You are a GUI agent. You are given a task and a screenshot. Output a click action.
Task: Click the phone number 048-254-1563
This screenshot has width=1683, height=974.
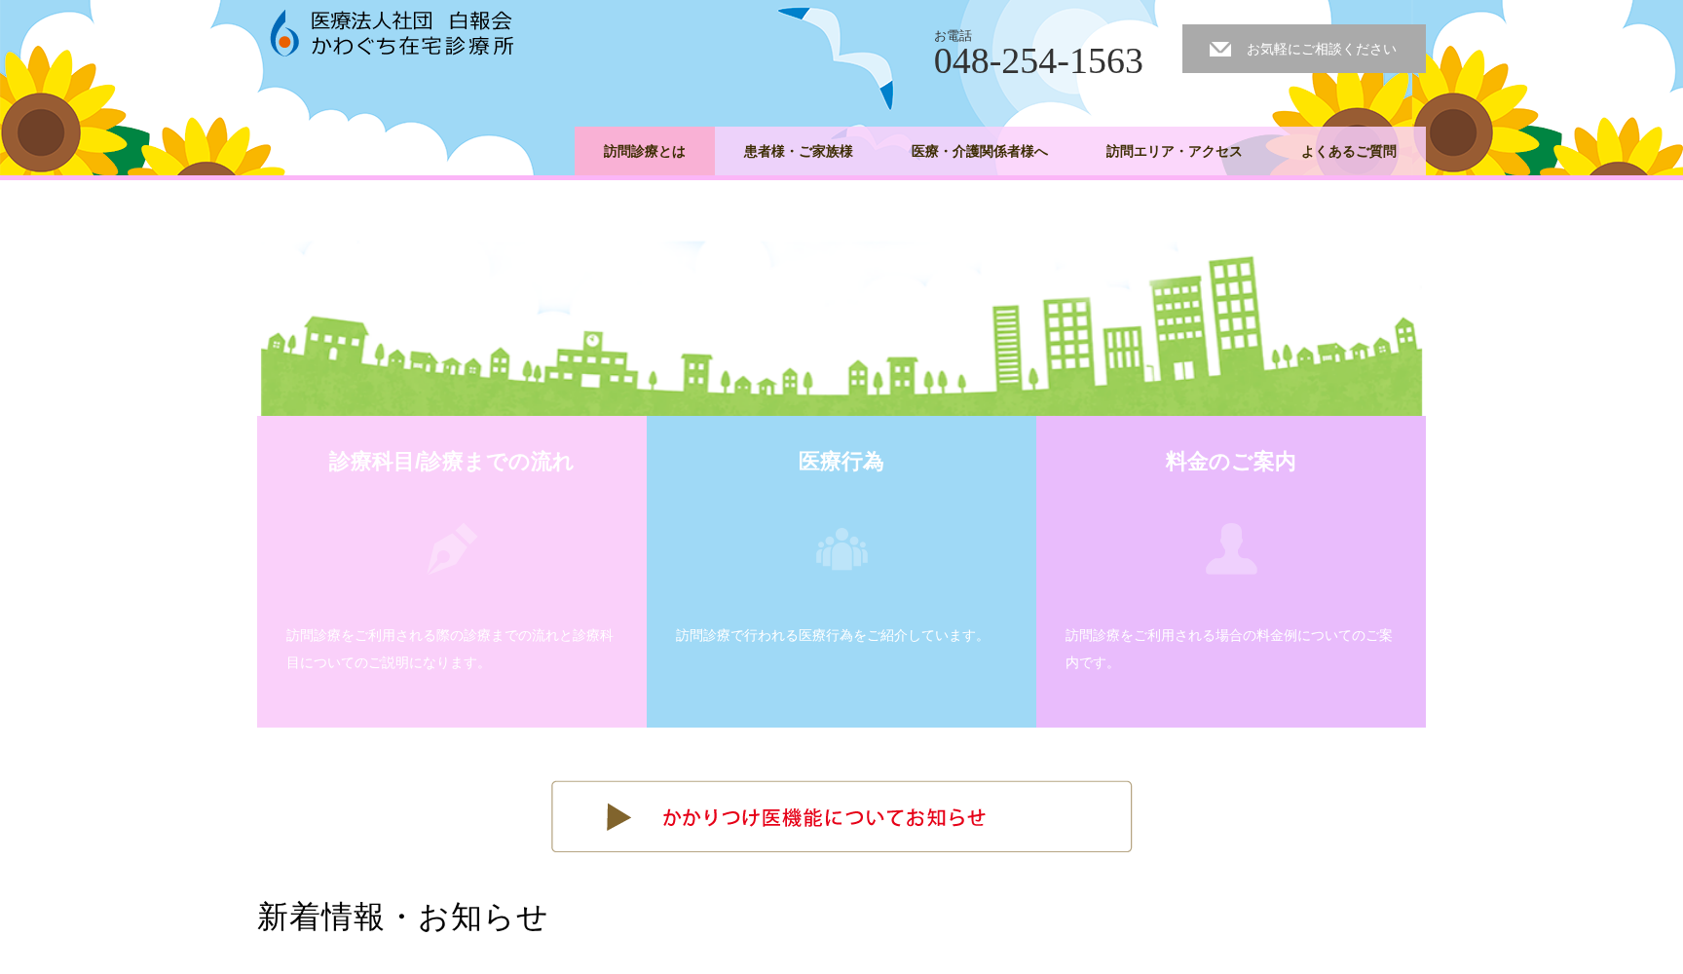(1038, 61)
